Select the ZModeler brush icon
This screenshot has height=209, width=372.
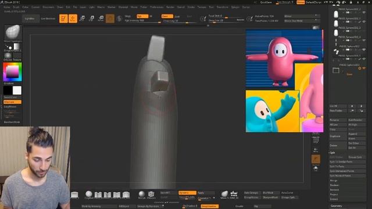pyautogui.click(x=151, y=195)
